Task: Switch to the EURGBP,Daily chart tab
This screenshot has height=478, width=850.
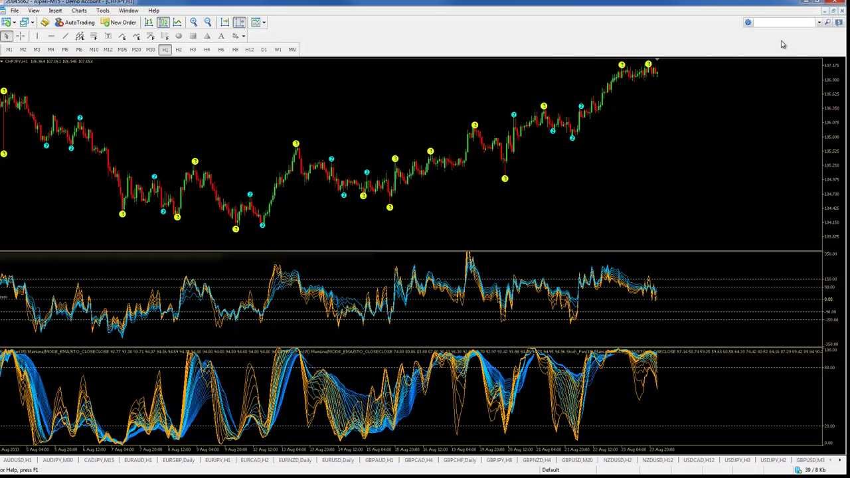Action: 178,460
